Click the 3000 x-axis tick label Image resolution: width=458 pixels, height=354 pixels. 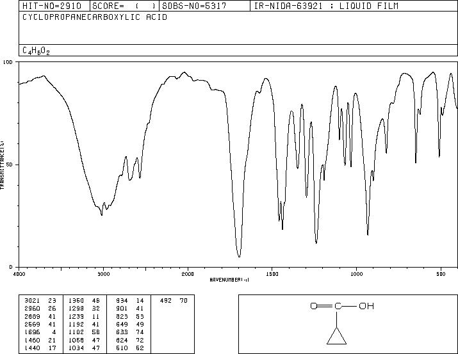click(103, 274)
